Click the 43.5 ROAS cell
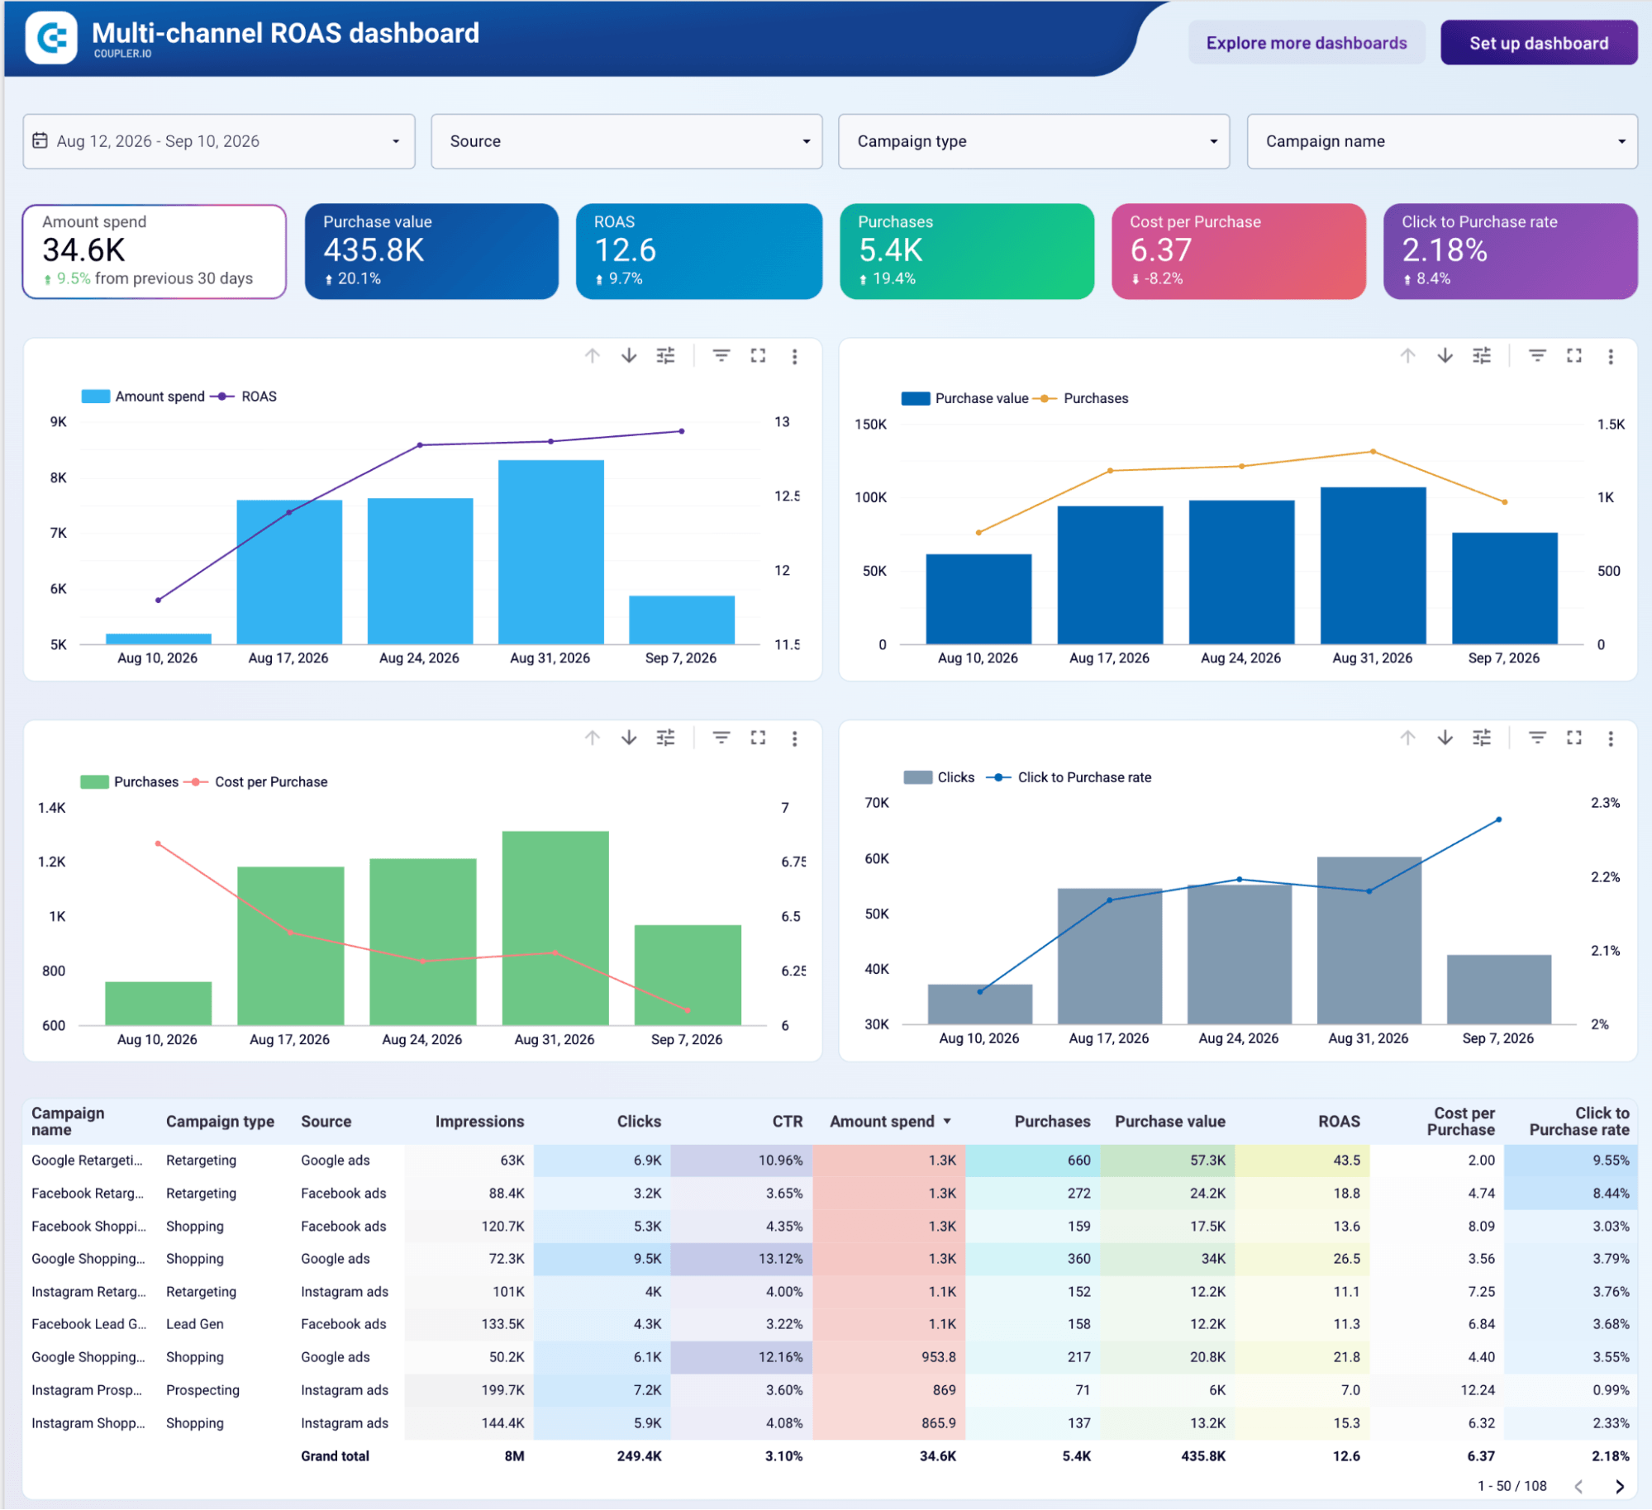Screen dimensions: 1652x1510 coord(1302,1160)
